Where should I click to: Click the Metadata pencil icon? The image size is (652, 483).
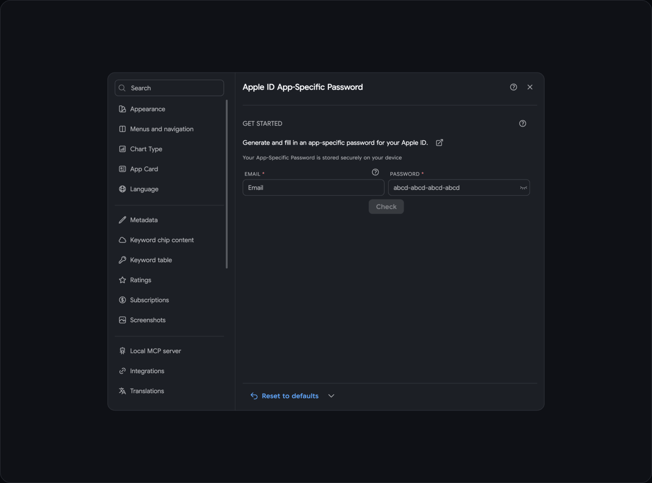point(122,220)
